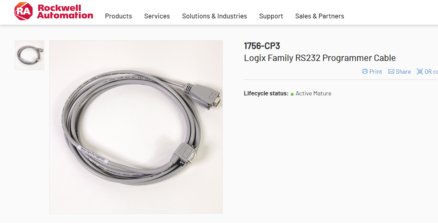This screenshot has height=224, width=438.
Task: Click the QR code icon
Action: pos(420,72)
